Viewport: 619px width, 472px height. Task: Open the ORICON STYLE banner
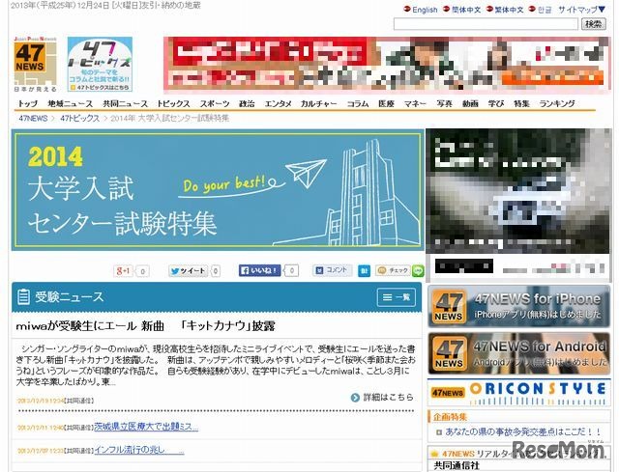pyautogui.click(x=518, y=393)
